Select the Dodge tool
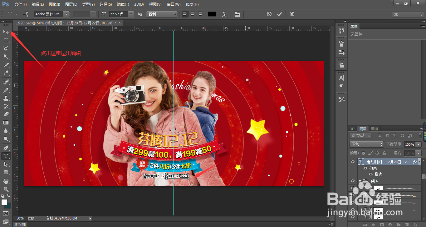 pyautogui.click(x=6, y=139)
